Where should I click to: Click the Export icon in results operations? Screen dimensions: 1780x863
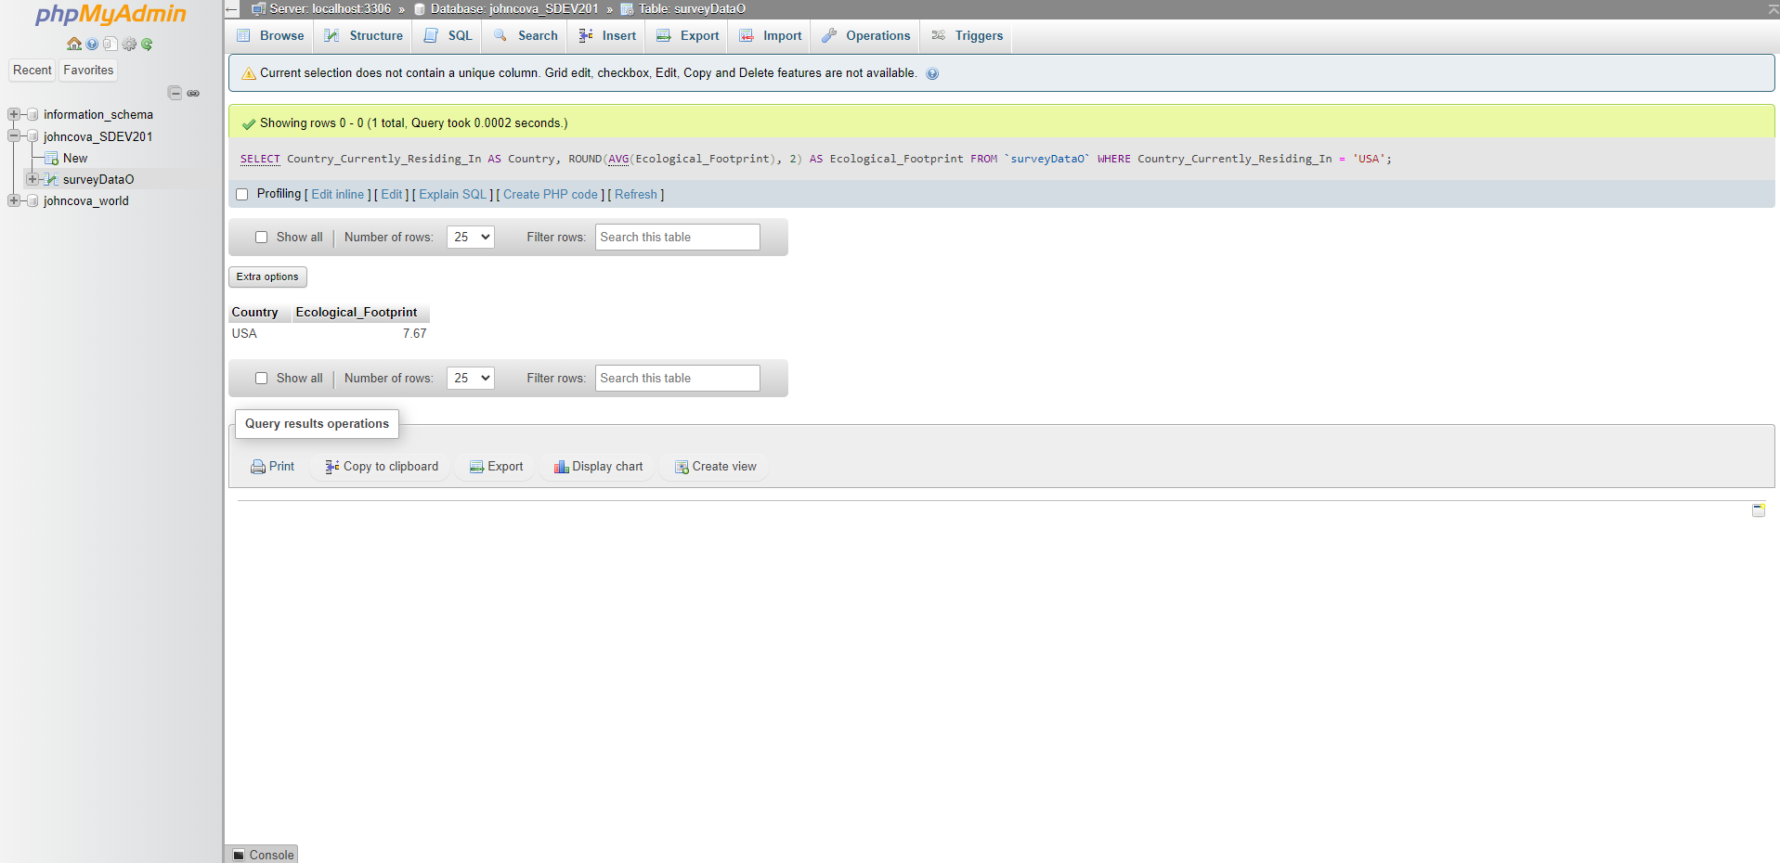(476, 467)
